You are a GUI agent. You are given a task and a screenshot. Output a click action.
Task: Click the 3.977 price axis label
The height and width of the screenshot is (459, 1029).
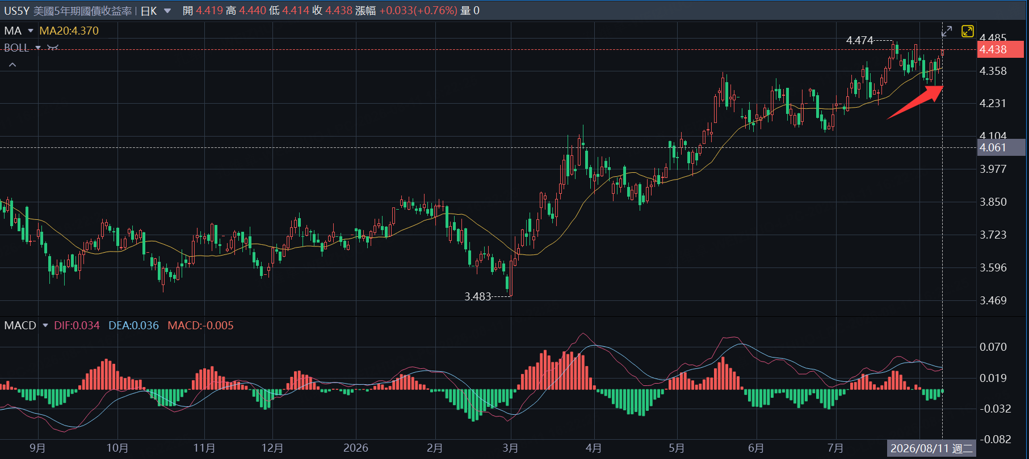[x=993, y=169]
